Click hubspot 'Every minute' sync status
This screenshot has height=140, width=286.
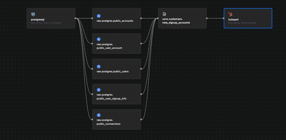click(242, 23)
